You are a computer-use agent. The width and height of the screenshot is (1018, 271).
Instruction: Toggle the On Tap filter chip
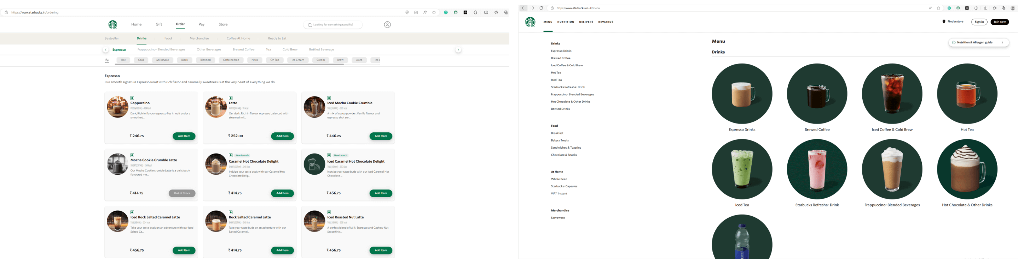pyautogui.click(x=274, y=60)
